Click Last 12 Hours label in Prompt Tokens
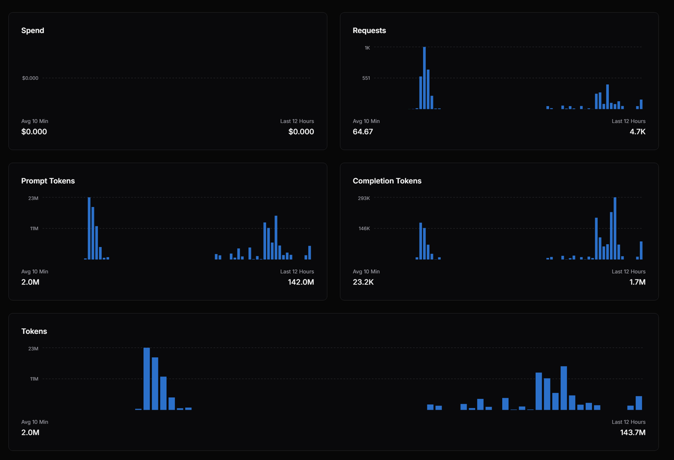The height and width of the screenshot is (460, 674). coord(297,272)
